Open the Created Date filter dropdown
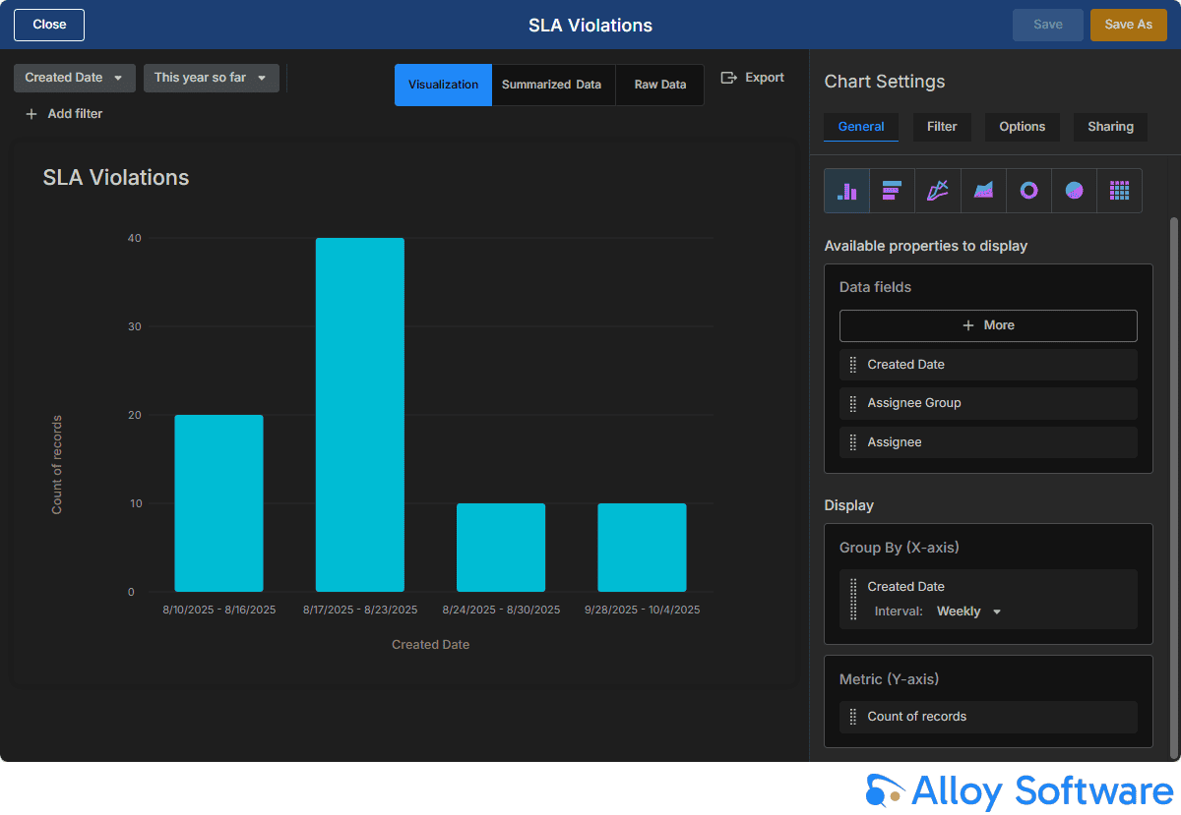This screenshot has width=1181, height=815. click(x=75, y=78)
